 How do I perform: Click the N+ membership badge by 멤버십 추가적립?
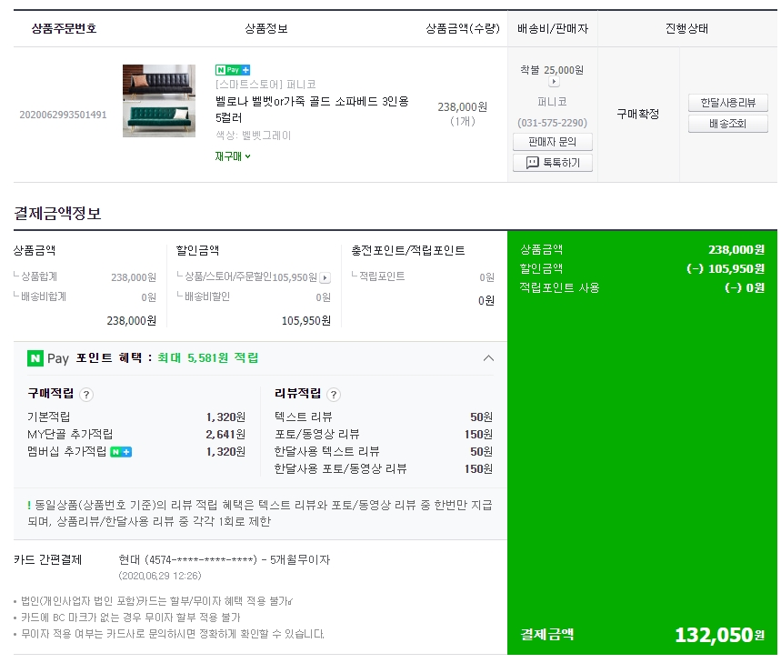[x=121, y=452]
